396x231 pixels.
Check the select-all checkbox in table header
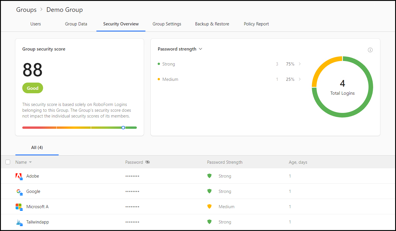pos(8,162)
